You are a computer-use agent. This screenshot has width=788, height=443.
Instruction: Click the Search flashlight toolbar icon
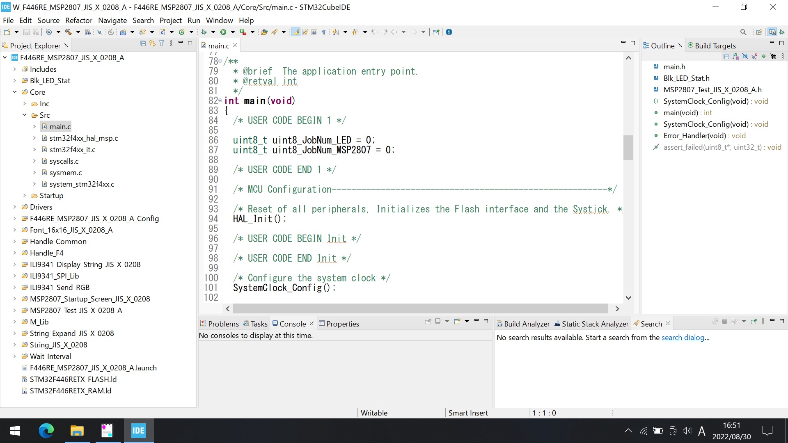[274, 32]
